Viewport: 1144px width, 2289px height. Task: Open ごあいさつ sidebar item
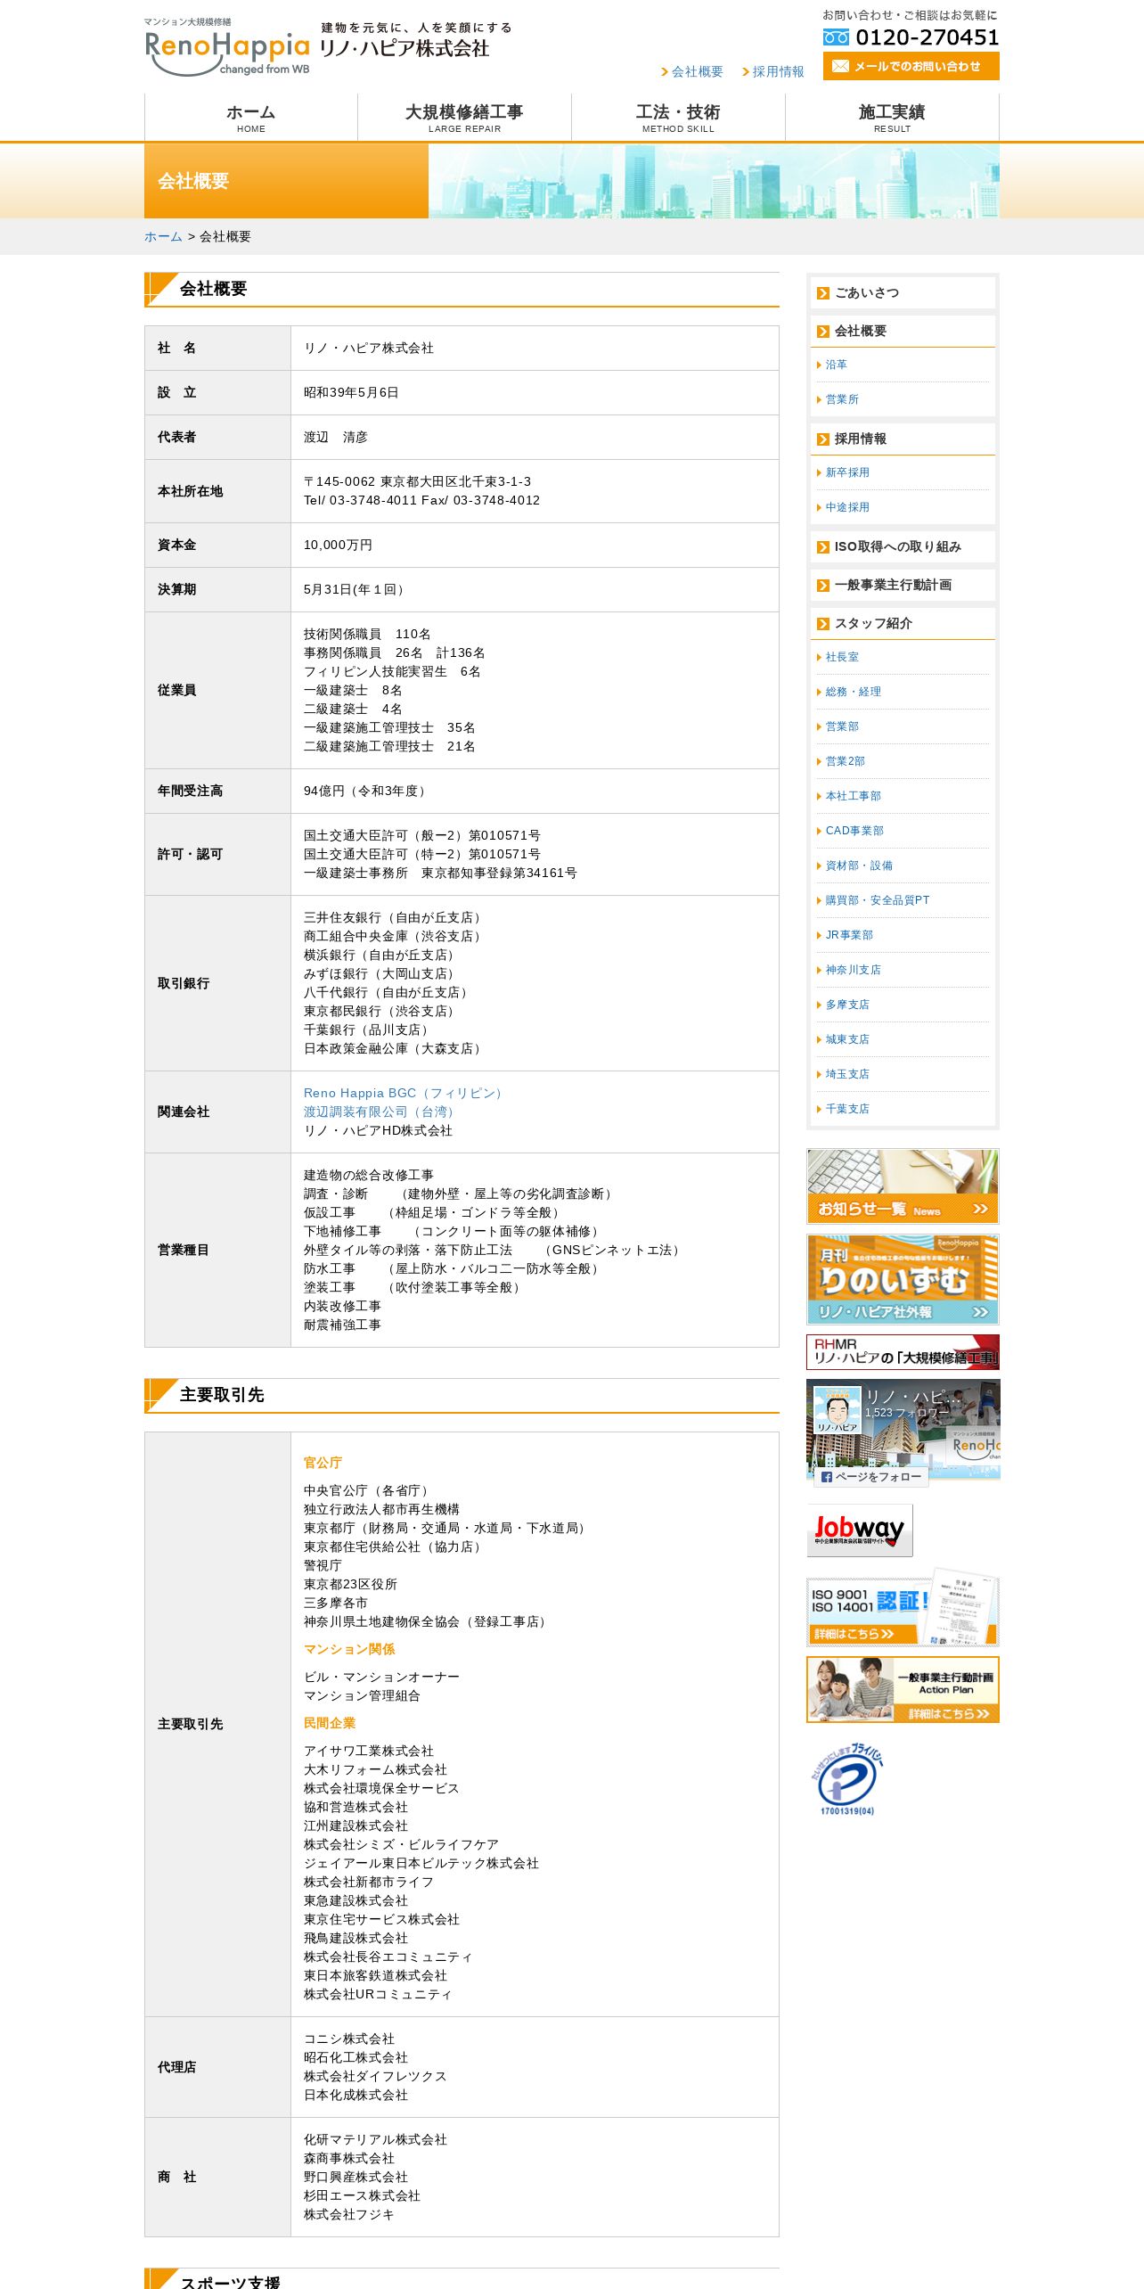click(903, 292)
